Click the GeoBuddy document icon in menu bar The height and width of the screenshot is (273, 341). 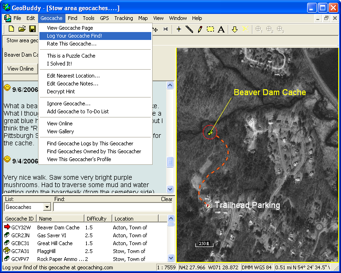(x=7, y=18)
